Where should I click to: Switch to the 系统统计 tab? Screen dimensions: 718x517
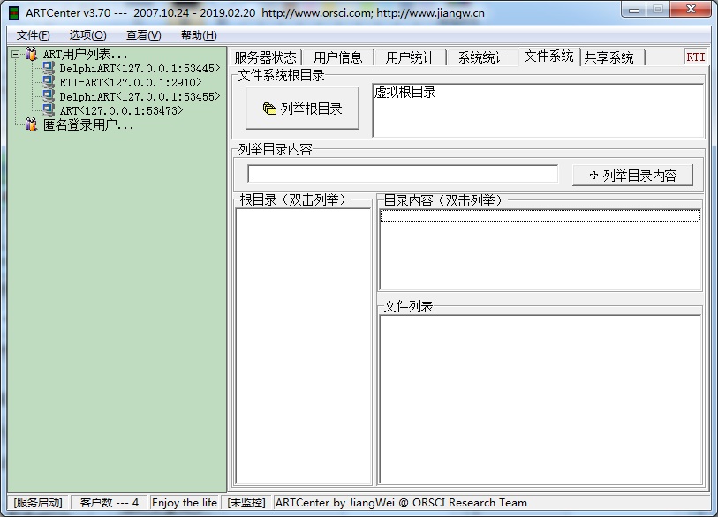pos(482,57)
